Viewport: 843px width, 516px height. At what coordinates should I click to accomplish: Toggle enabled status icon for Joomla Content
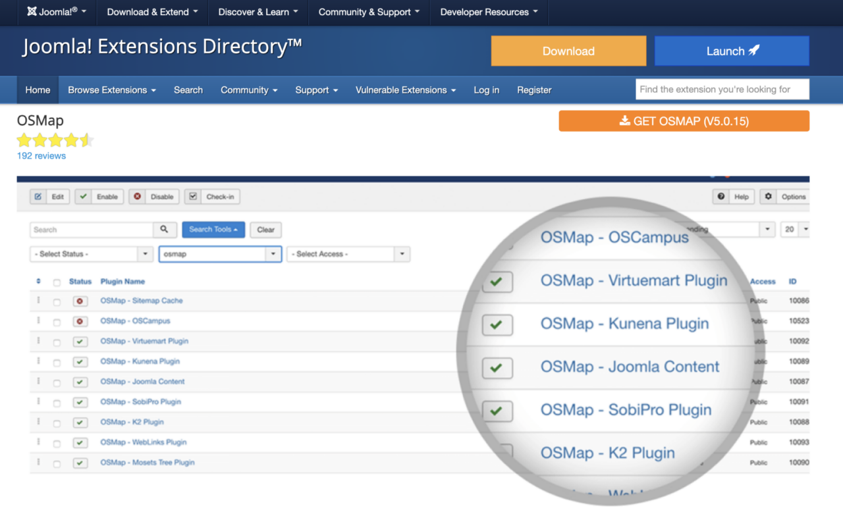pyautogui.click(x=80, y=382)
